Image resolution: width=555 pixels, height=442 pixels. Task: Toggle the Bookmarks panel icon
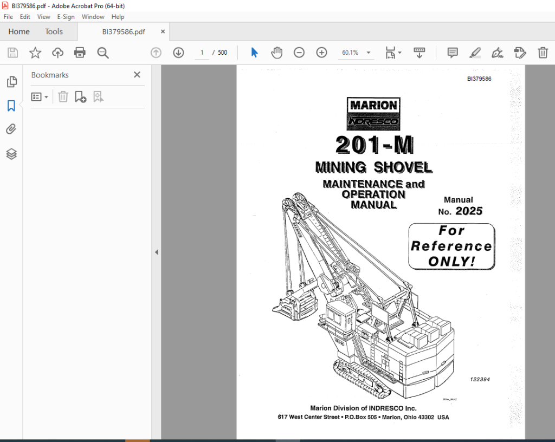[11, 106]
